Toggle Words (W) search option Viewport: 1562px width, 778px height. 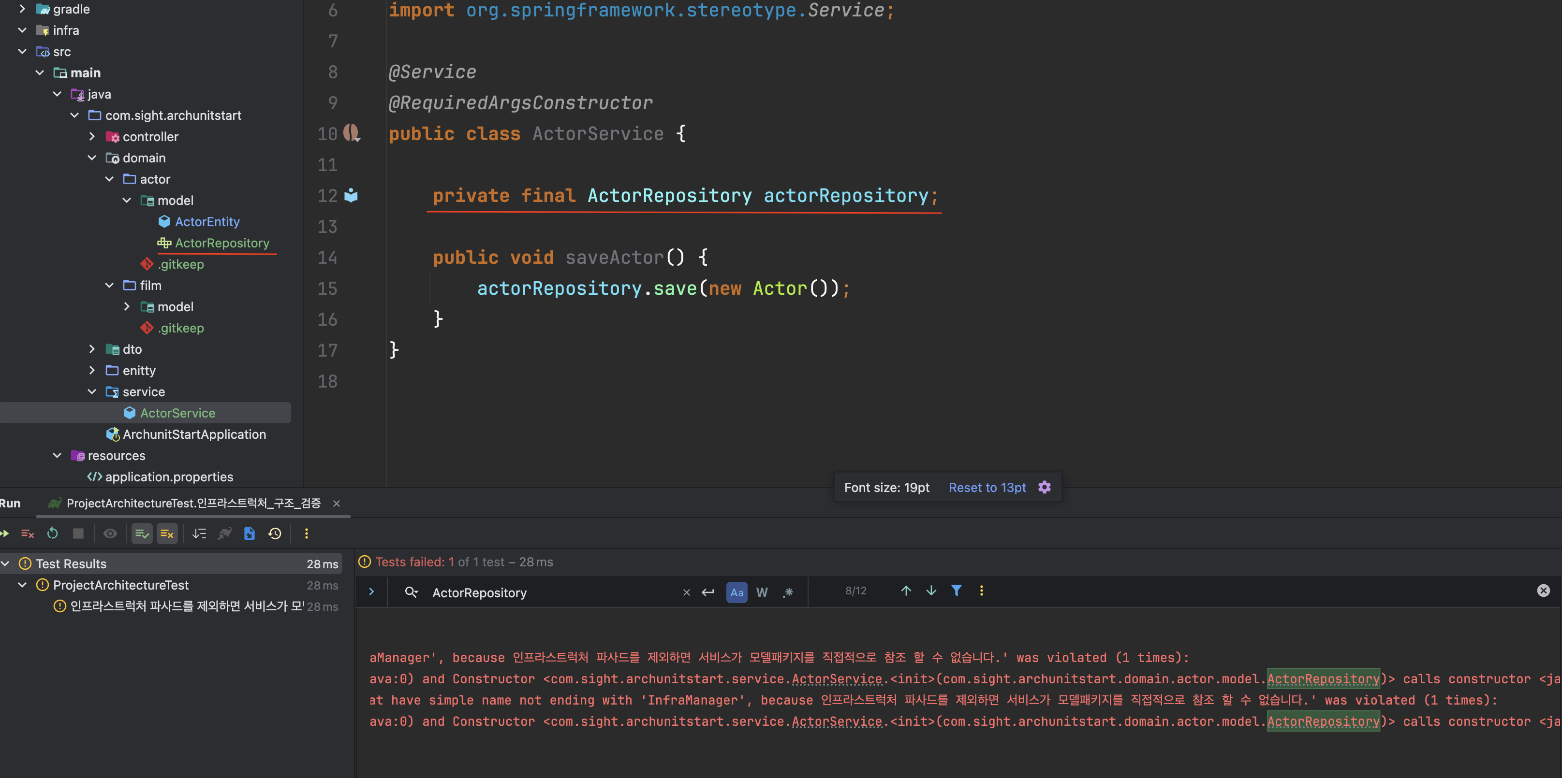[762, 592]
